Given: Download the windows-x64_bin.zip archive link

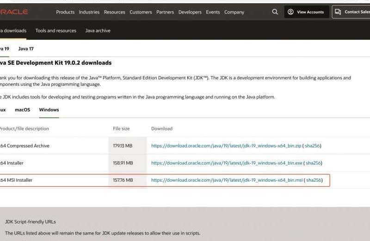Looking at the screenshot, I should point(226,146).
